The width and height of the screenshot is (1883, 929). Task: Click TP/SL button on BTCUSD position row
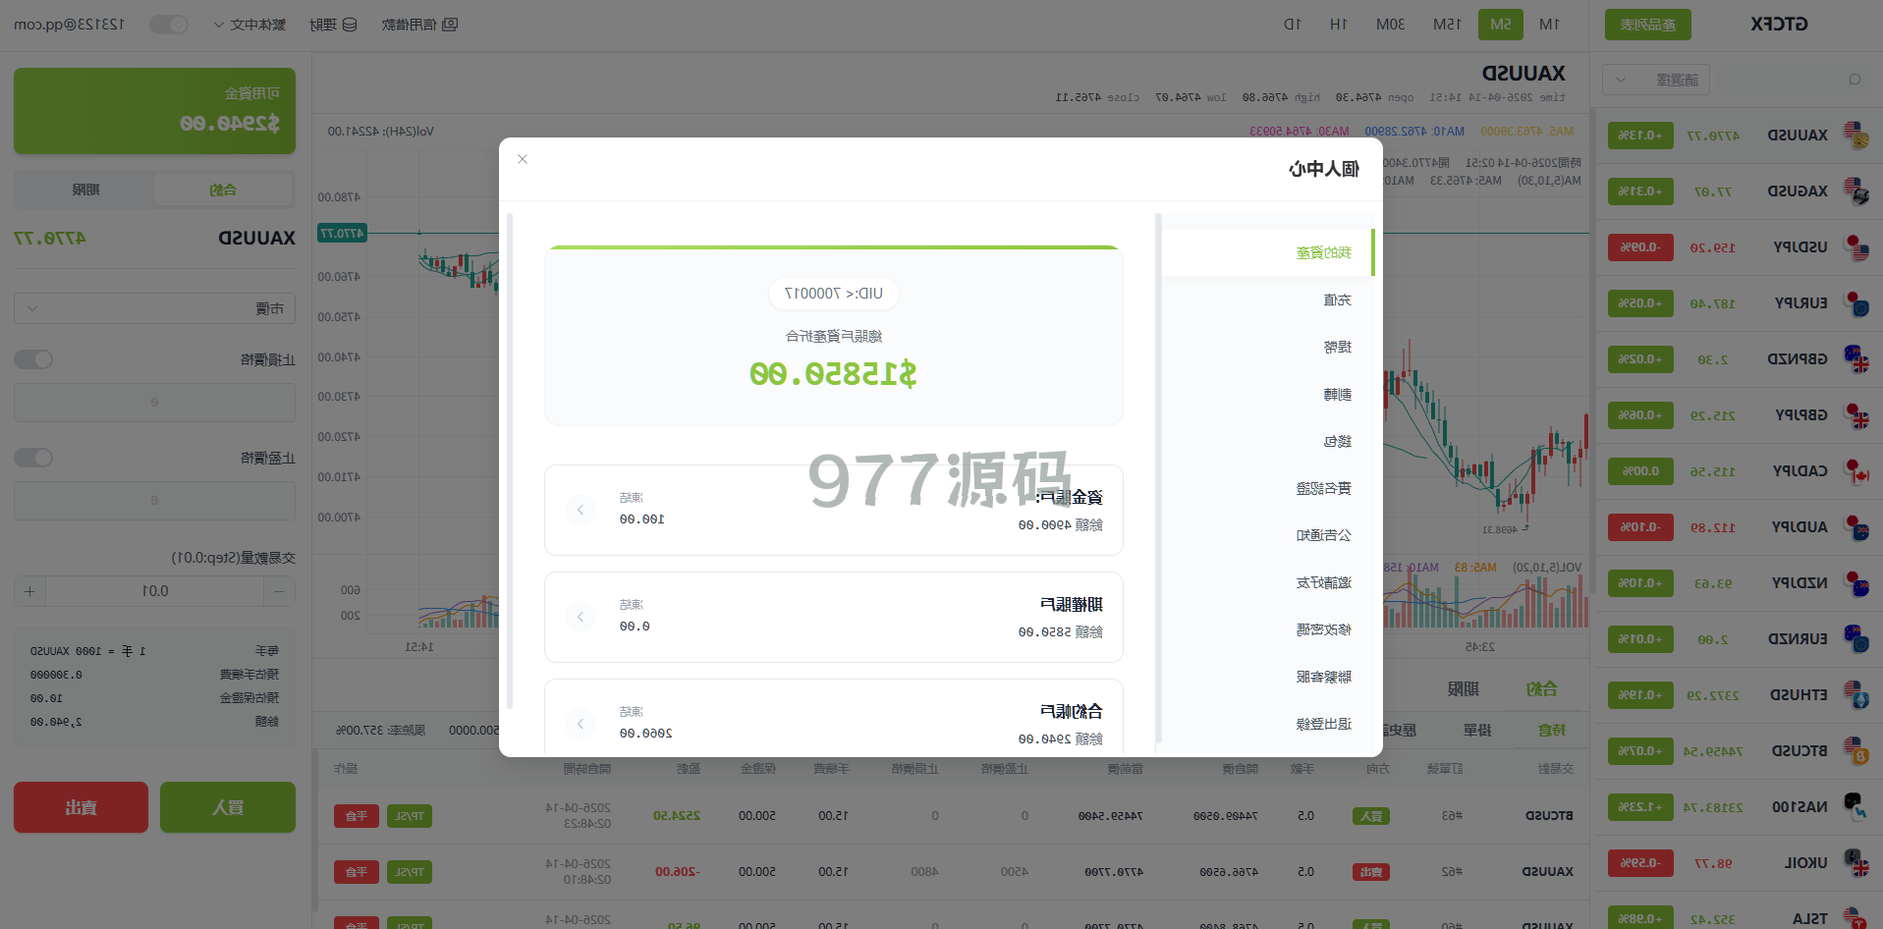pyautogui.click(x=410, y=816)
